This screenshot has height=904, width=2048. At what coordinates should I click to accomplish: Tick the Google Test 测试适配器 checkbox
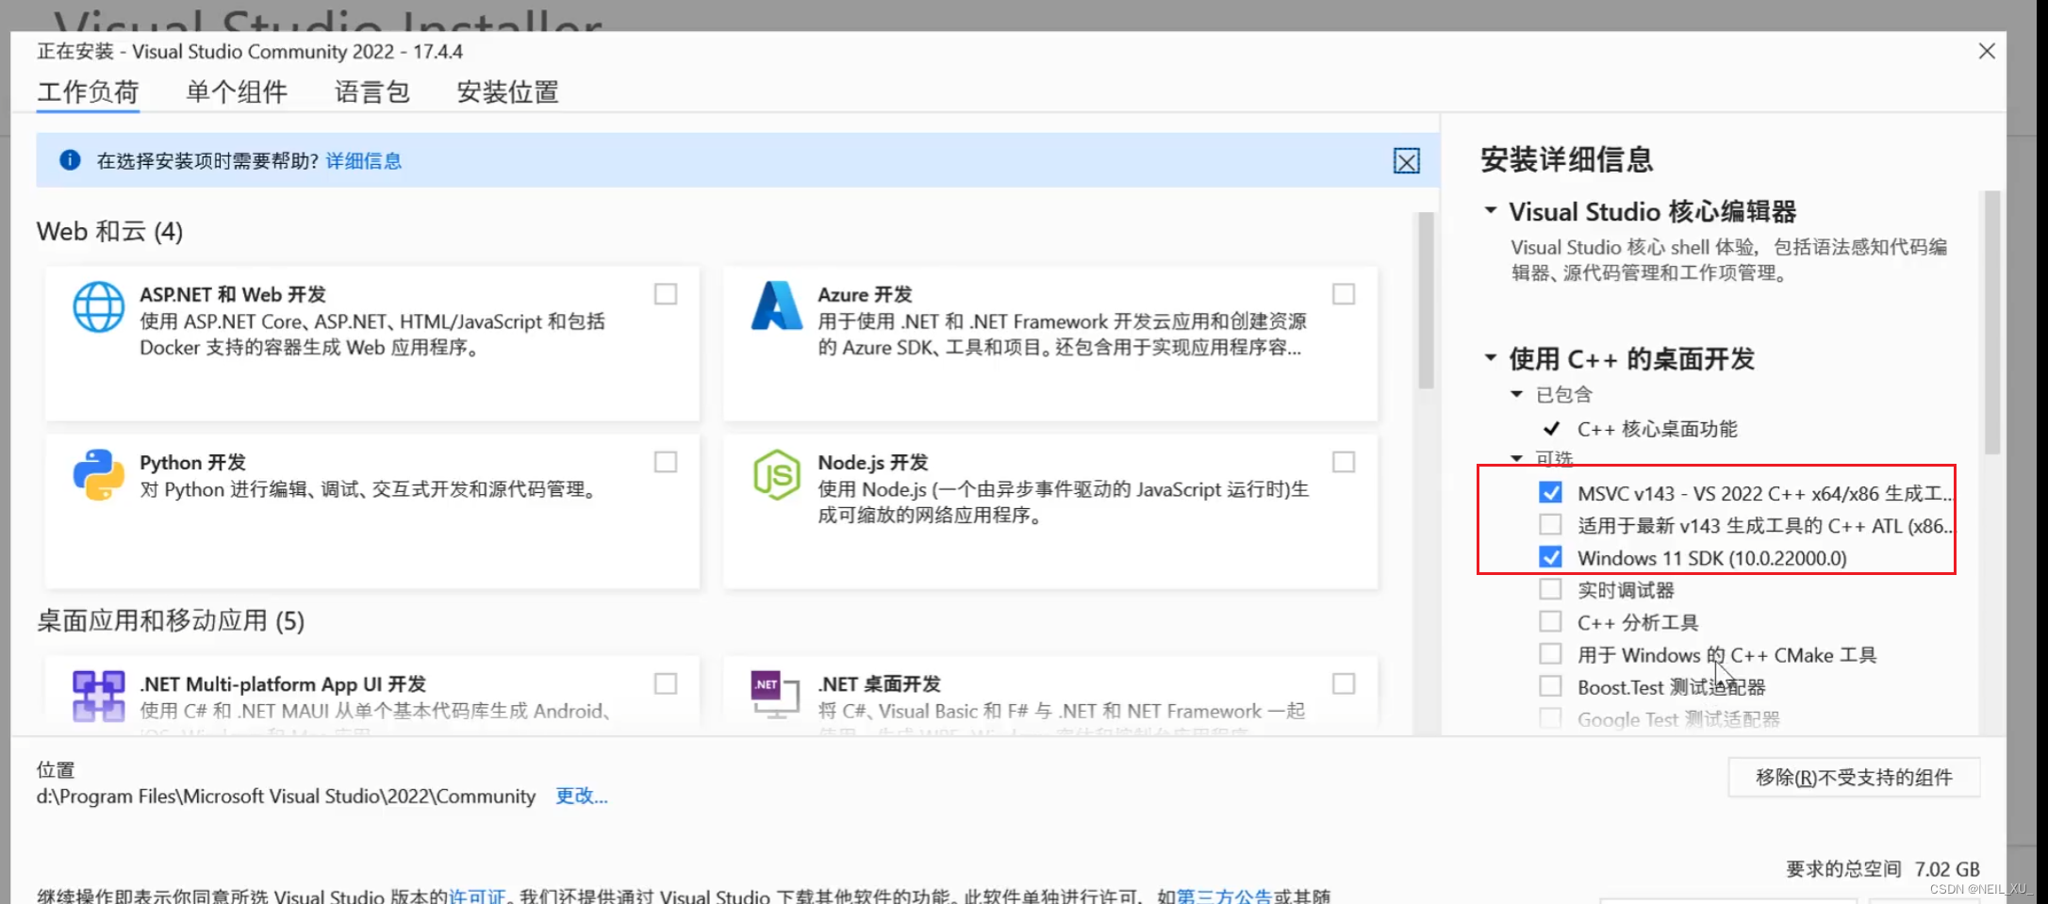click(x=1550, y=718)
